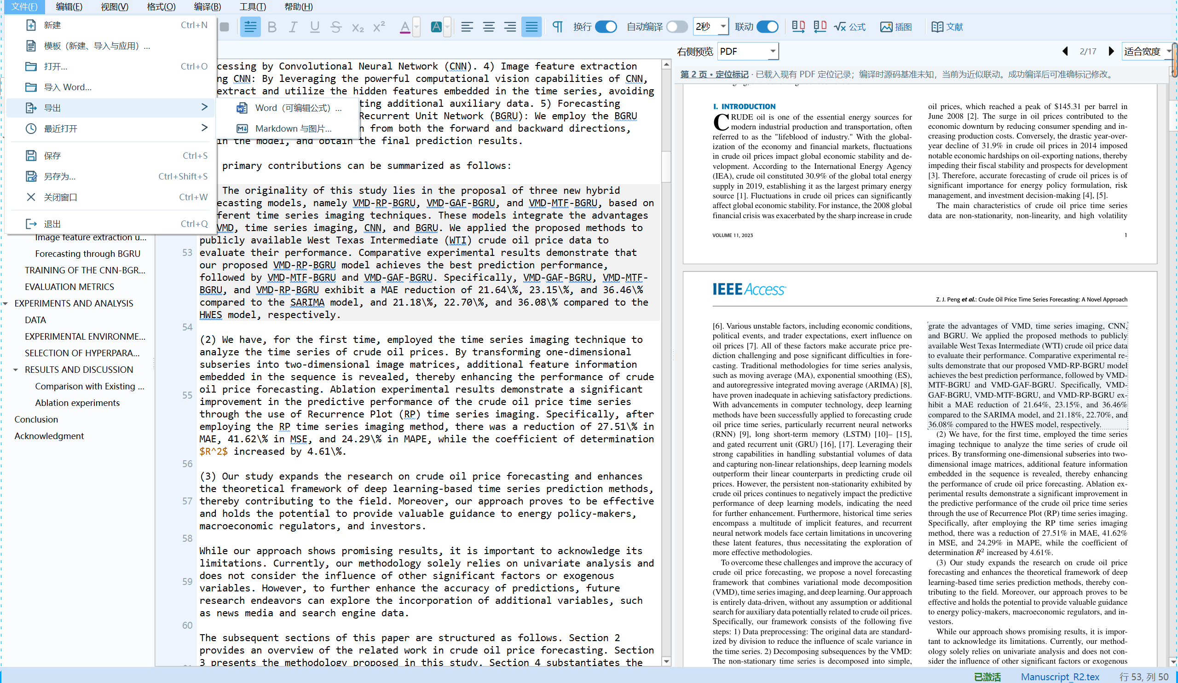
Task: Click the superscript X² icon
Action: (379, 27)
